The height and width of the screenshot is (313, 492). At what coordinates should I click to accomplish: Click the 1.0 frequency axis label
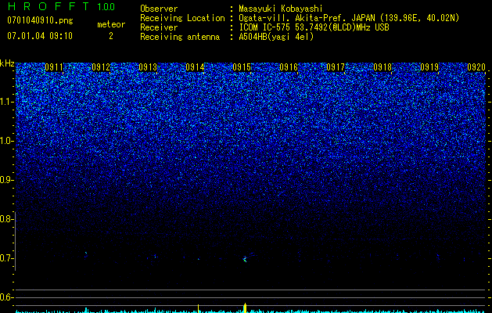(x=6, y=141)
